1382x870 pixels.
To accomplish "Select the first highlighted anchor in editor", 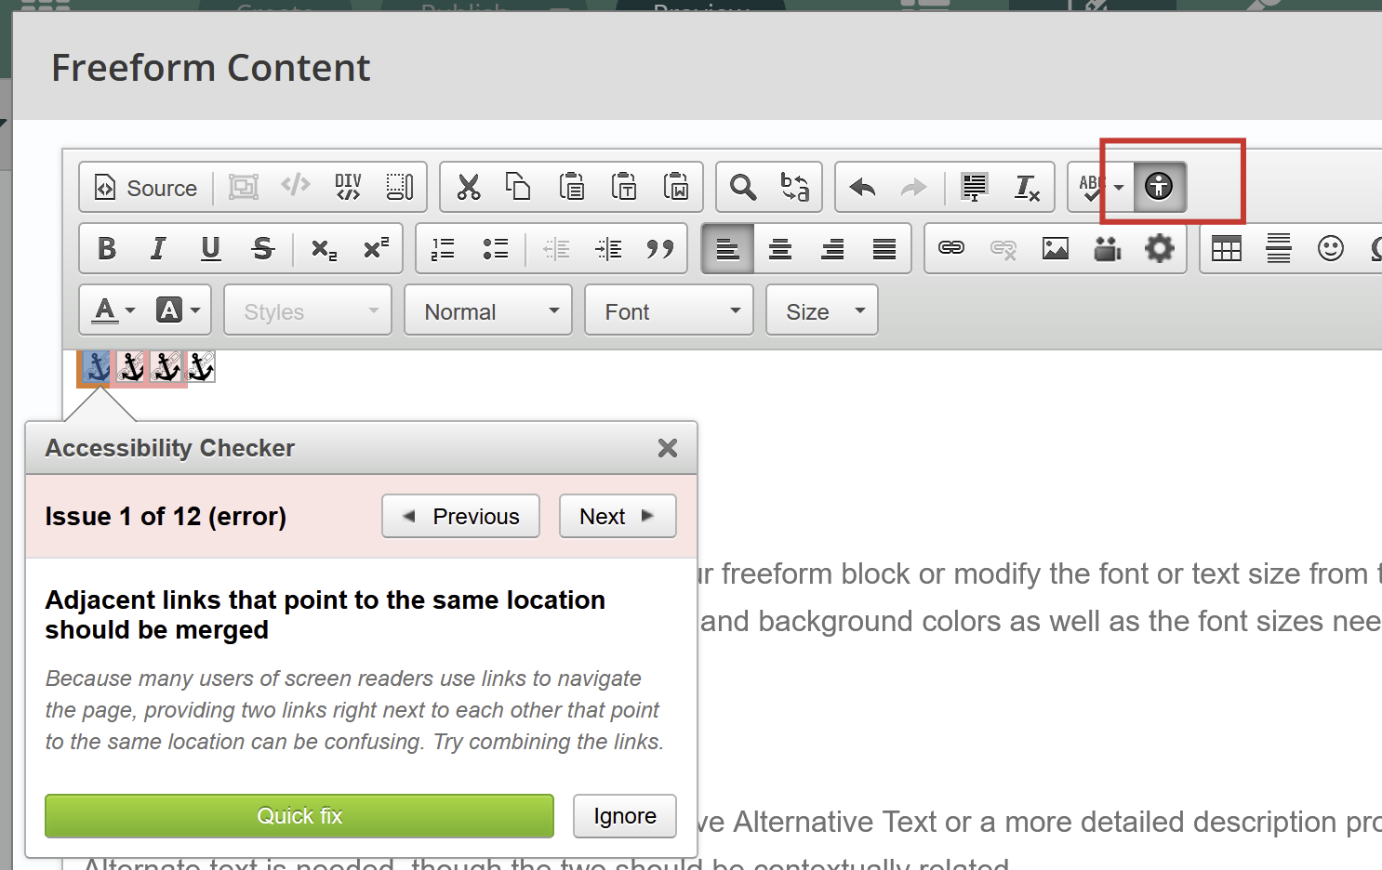I will 95,367.
